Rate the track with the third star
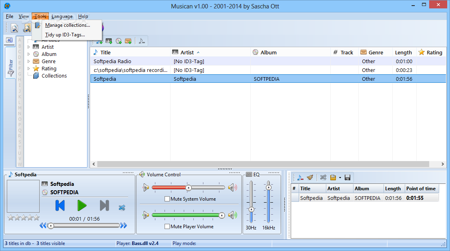 [24, 218]
